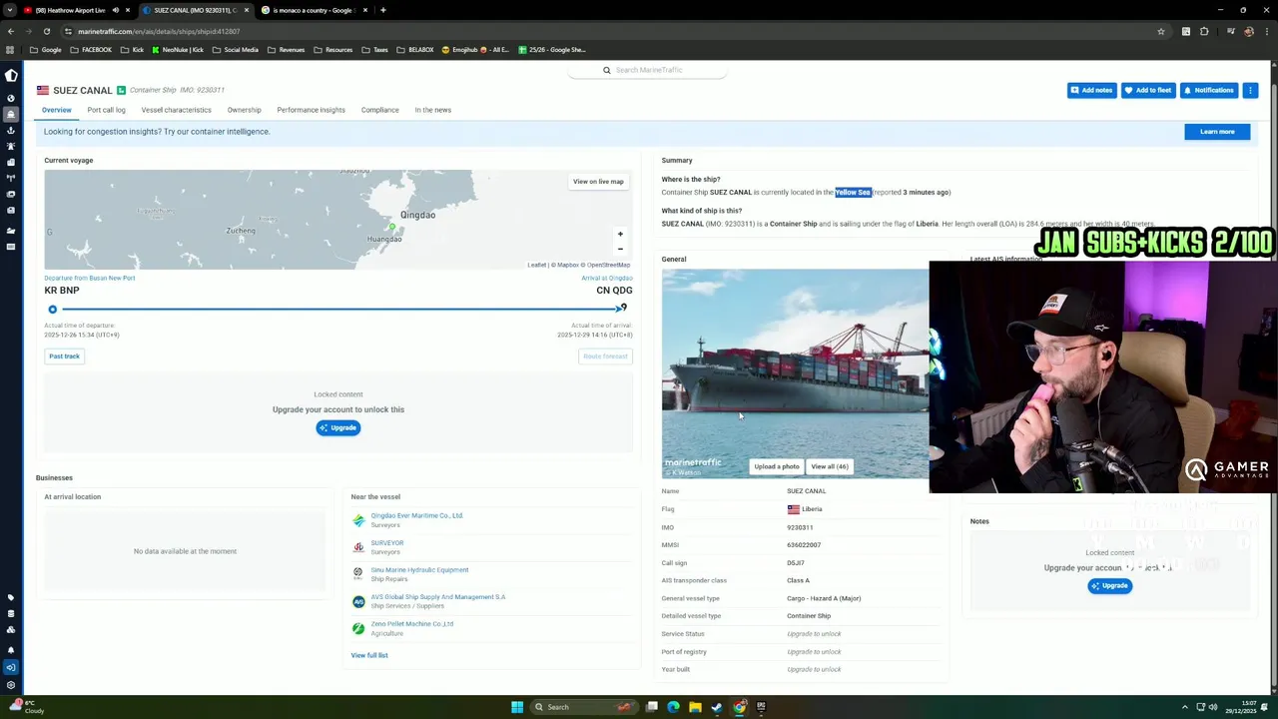Click Upgrade button under Current voyage
This screenshot has width=1278, height=719.
coord(338,427)
